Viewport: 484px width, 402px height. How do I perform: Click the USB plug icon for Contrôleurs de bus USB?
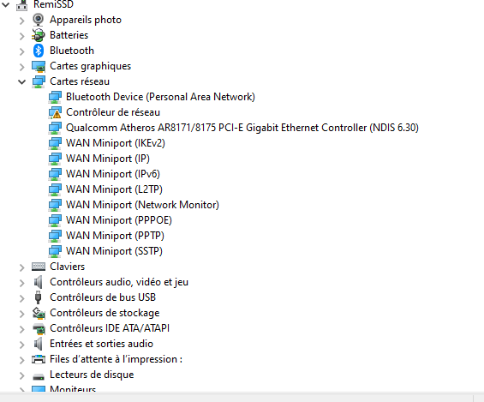point(39,297)
